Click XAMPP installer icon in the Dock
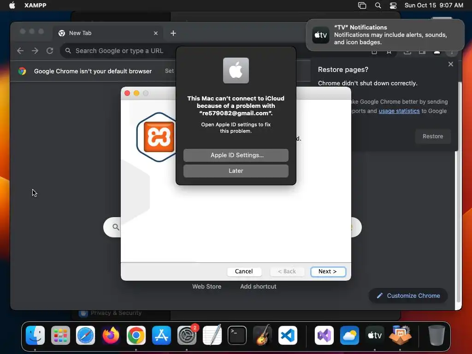 (400, 336)
